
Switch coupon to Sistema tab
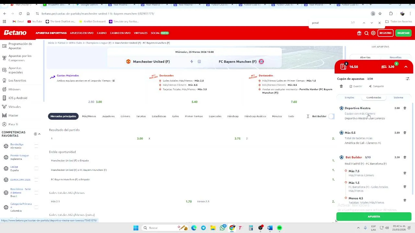coord(398,97)
